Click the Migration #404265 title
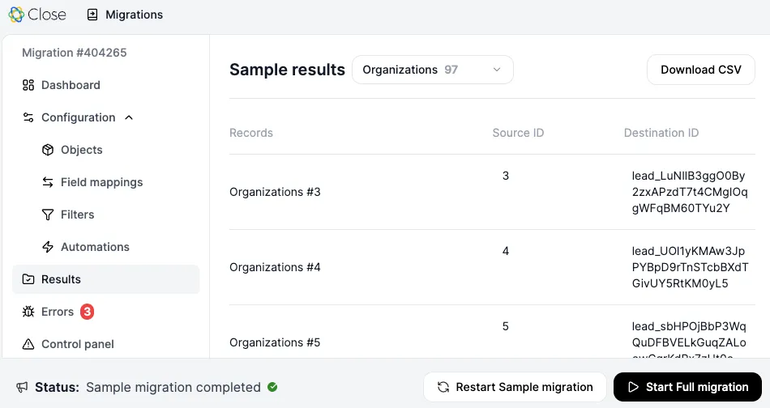The width and height of the screenshot is (770, 408). (x=74, y=53)
